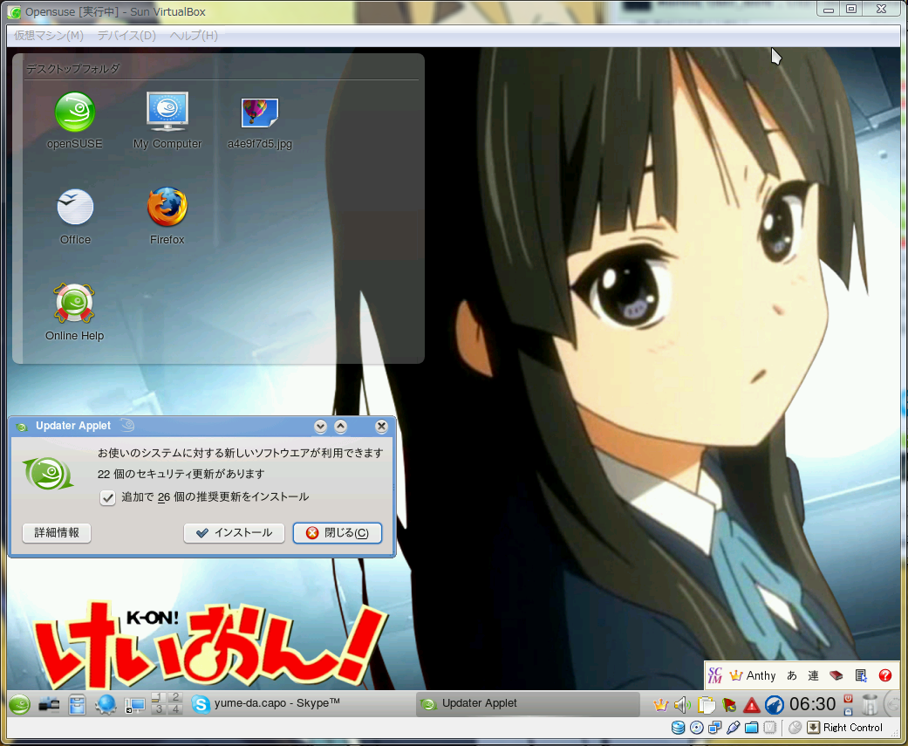This screenshot has width=908, height=746.
Task: Click the red flag tray icon
Action: click(729, 705)
